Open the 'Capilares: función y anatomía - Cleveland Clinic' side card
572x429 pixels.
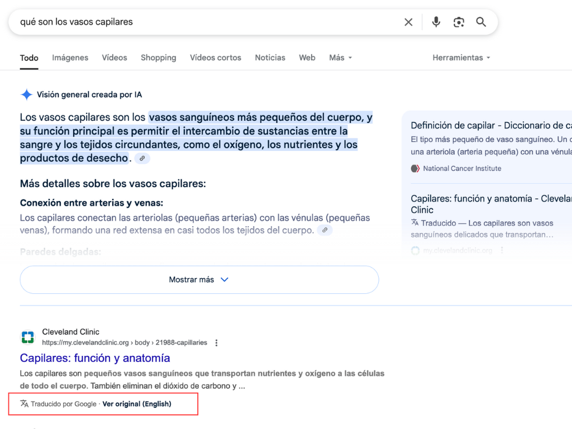(491, 204)
